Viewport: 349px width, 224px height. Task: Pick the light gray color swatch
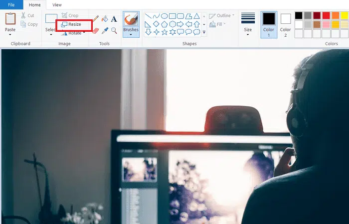pyautogui.click(x=308, y=25)
